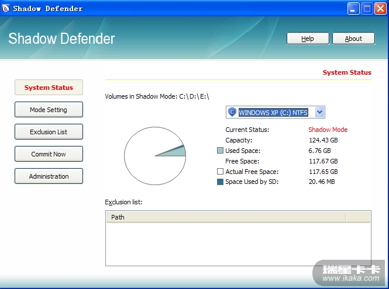This screenshot has width=389, height=289.
Task: Click the 20.46 MB value
Action: [x=322, y=182]
